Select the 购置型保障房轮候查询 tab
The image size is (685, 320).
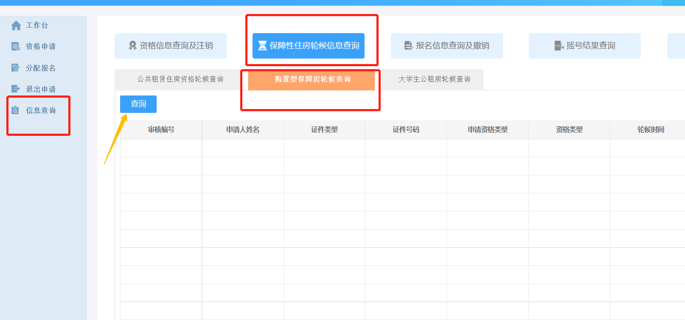(x=312, y=79)
